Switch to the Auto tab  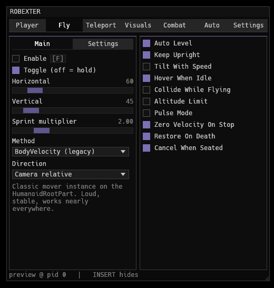[x=212, y=25]
